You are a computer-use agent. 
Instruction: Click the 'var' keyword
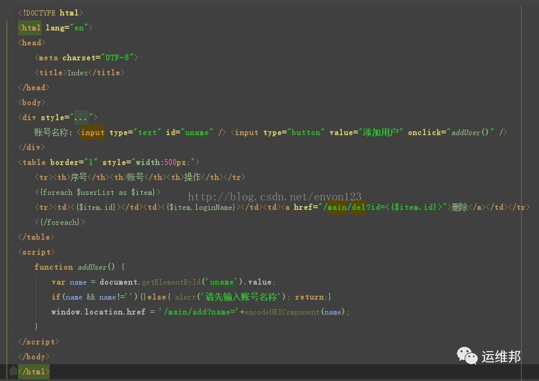(59, 282)
